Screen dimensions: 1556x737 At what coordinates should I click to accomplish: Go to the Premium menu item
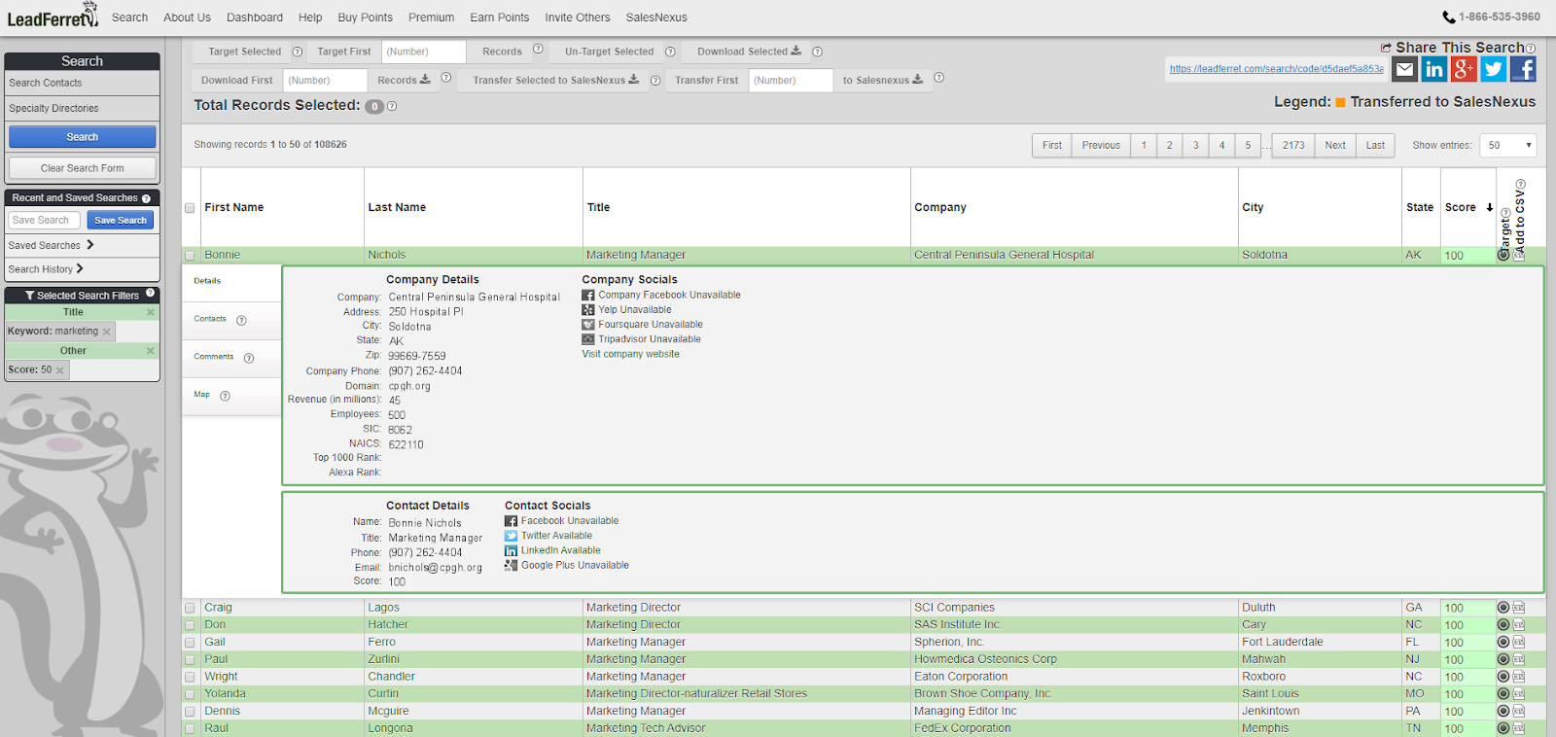tap(431, 18)
